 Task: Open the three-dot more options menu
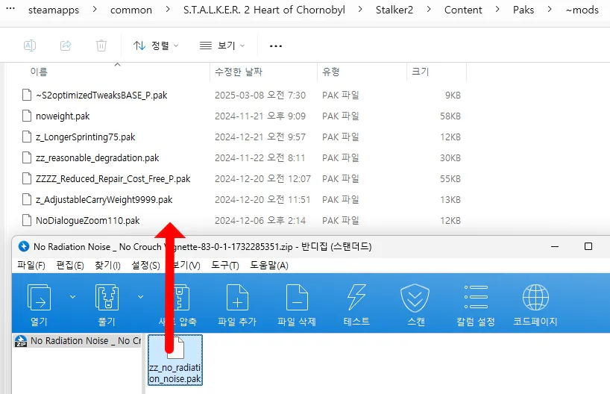pos(276,46)
